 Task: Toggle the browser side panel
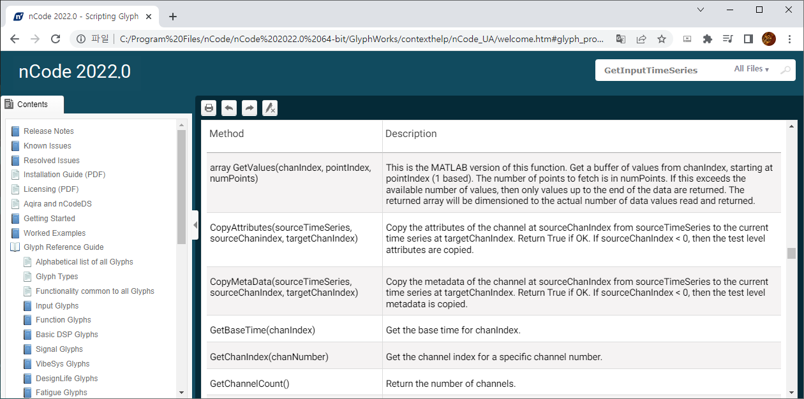[x=748, y=39]
